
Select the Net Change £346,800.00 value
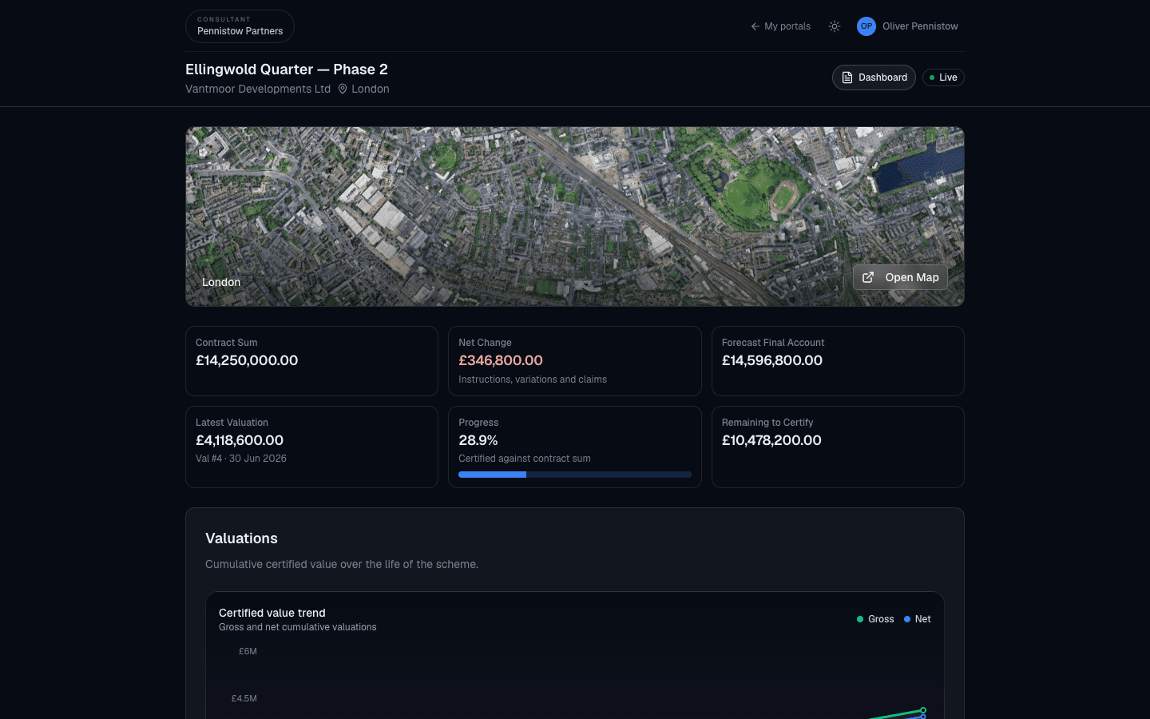[501, 360]
